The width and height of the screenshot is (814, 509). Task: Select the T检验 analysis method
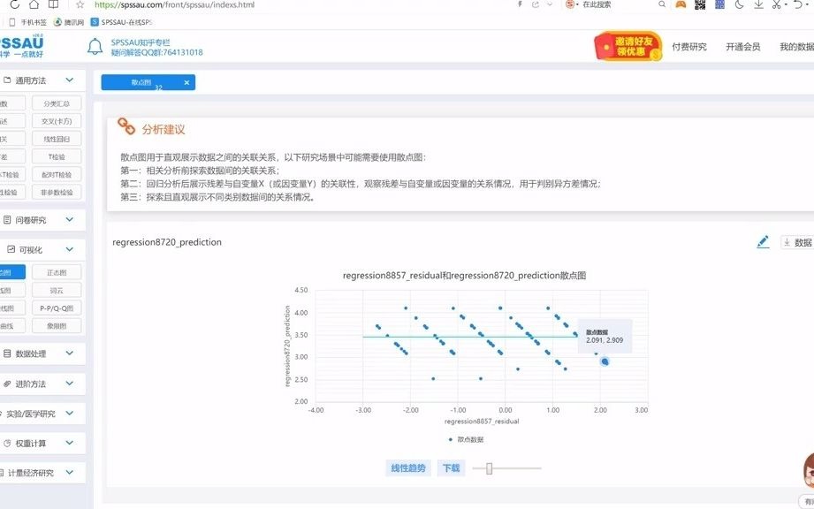tap(57, 156)
